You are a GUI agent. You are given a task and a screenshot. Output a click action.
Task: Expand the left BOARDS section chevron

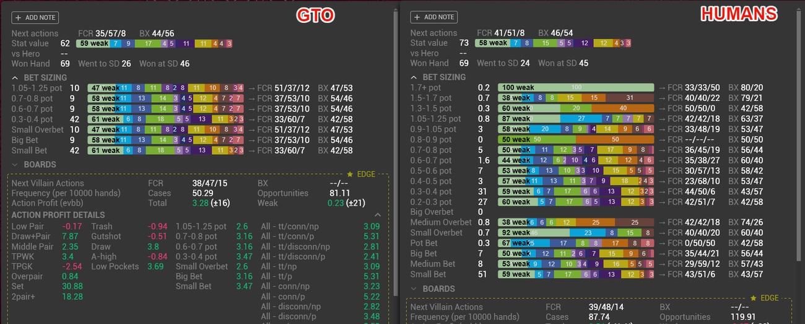pos(15,165)
